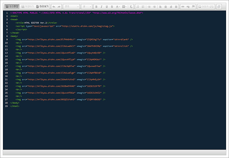Click the title text HTML EDITOR Ver.2
Viewport: 229px width, 158px height.
36,23
